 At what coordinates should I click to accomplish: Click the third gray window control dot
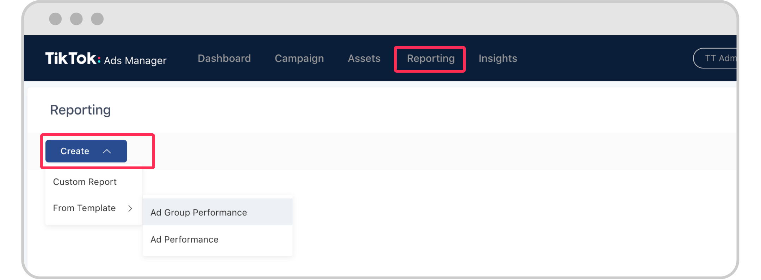click(x=97, y=19)
